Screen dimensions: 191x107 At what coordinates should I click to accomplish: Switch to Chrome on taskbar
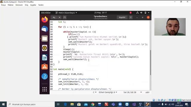point(93,104)
